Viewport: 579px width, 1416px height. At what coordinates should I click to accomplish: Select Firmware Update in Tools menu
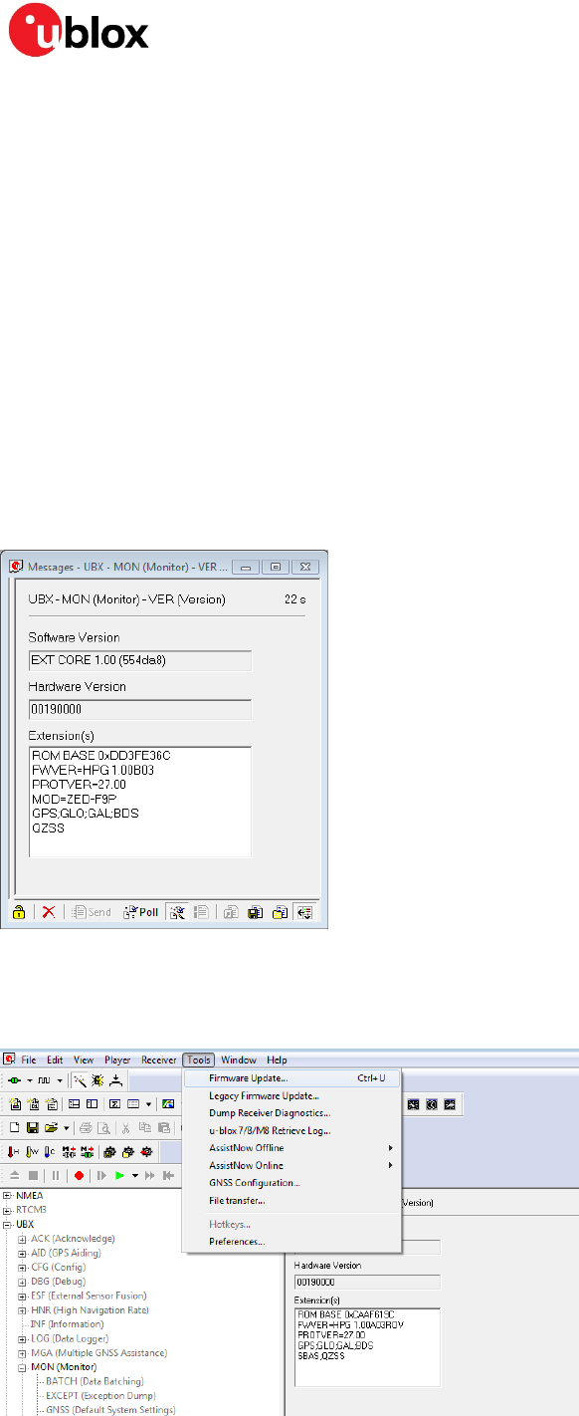click(248, 1077)
